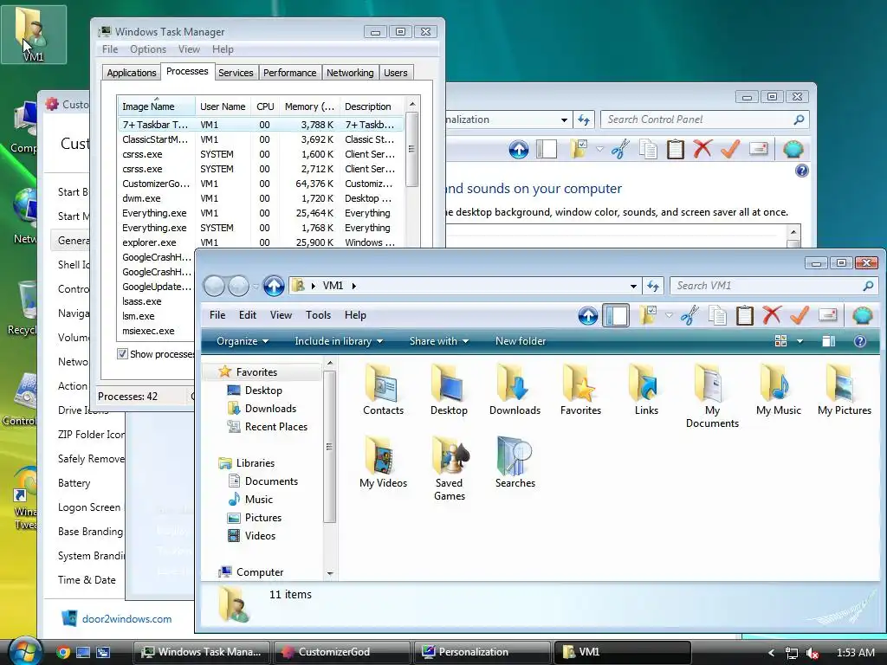887x665 pixels.
Task: Click the red X Delete icon in VM1 toolbar
Action: pyautogui.click(x=772, y=315)
